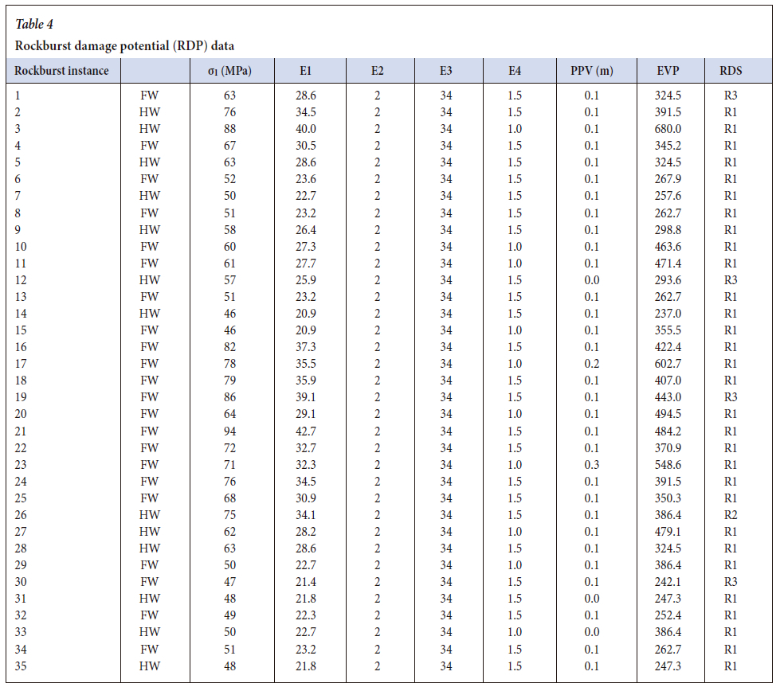Screen dimensions: 784x691
Task: Select the EVP value 548.6 cell
Action: click(x=667, y=465)
